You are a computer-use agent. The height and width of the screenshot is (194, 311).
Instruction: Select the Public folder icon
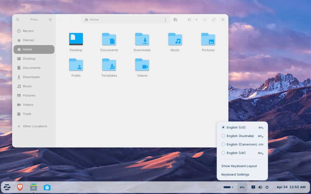[76, 65]
